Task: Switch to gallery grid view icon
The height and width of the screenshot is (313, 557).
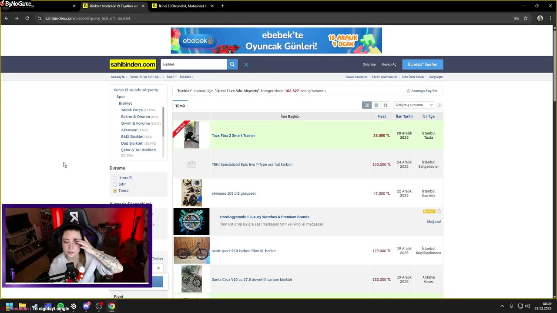Action: (x=385, y=105)
